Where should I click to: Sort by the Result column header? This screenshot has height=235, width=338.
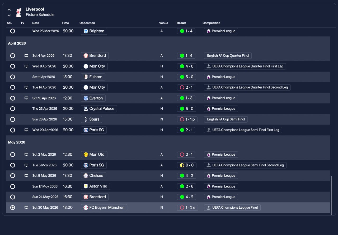(181, 23)
